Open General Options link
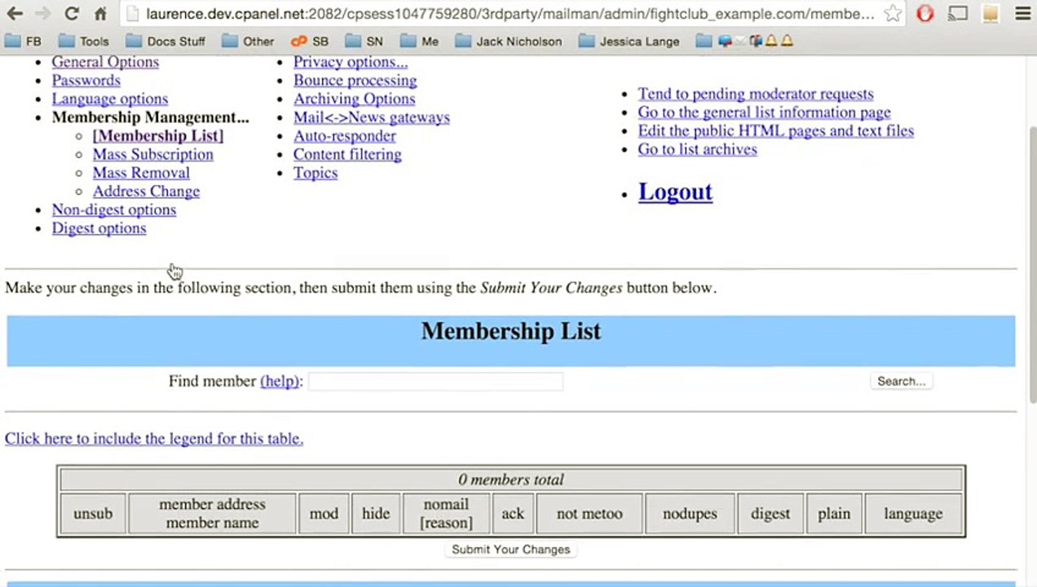This screenshot has width=1037, height=587. 105,62
